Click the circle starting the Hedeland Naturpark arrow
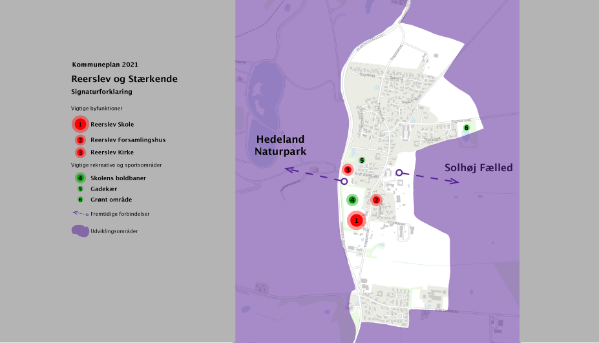Viewport: 599px width, 343px height. coord(344,182)
